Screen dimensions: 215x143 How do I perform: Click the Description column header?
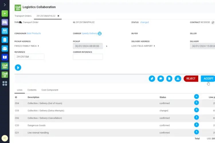tap(34, 97)
